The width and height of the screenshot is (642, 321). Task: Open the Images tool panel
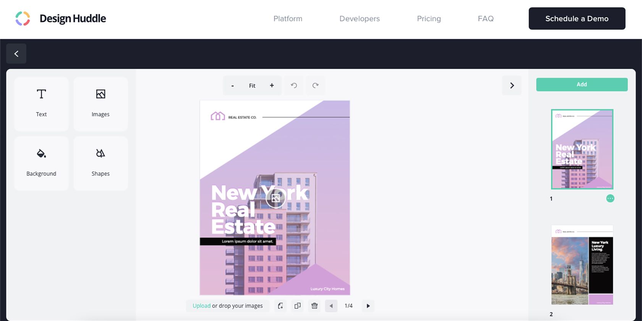101,104
